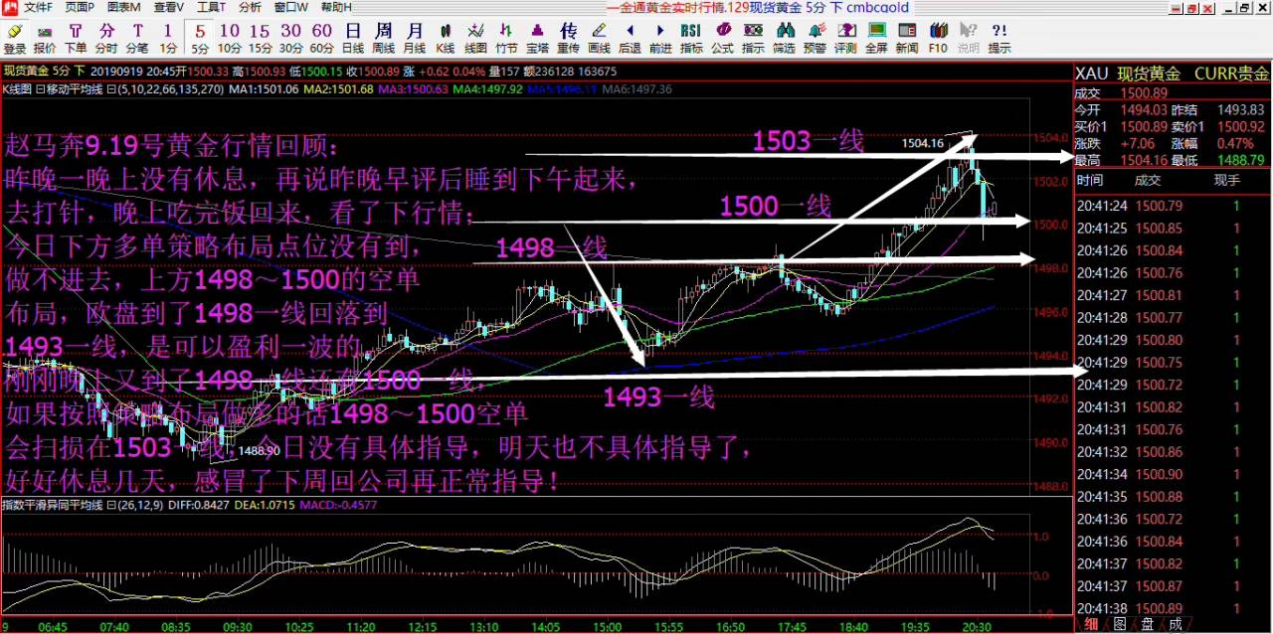The image size is (1273, 634).
Task: Select the 1分 one-minute period
Action: tap(168, 38)
